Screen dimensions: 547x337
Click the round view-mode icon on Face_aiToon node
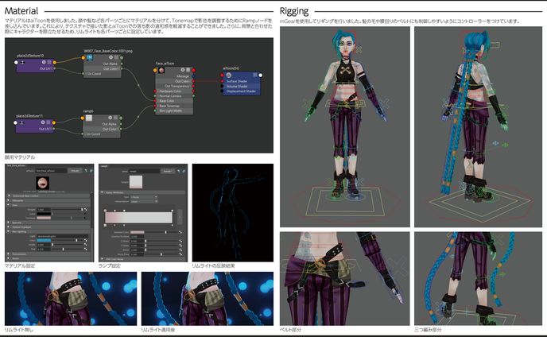(183, 70)
